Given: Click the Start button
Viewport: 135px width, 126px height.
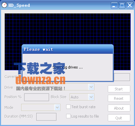Looking at the screenshot, I should tap(119, 89).
